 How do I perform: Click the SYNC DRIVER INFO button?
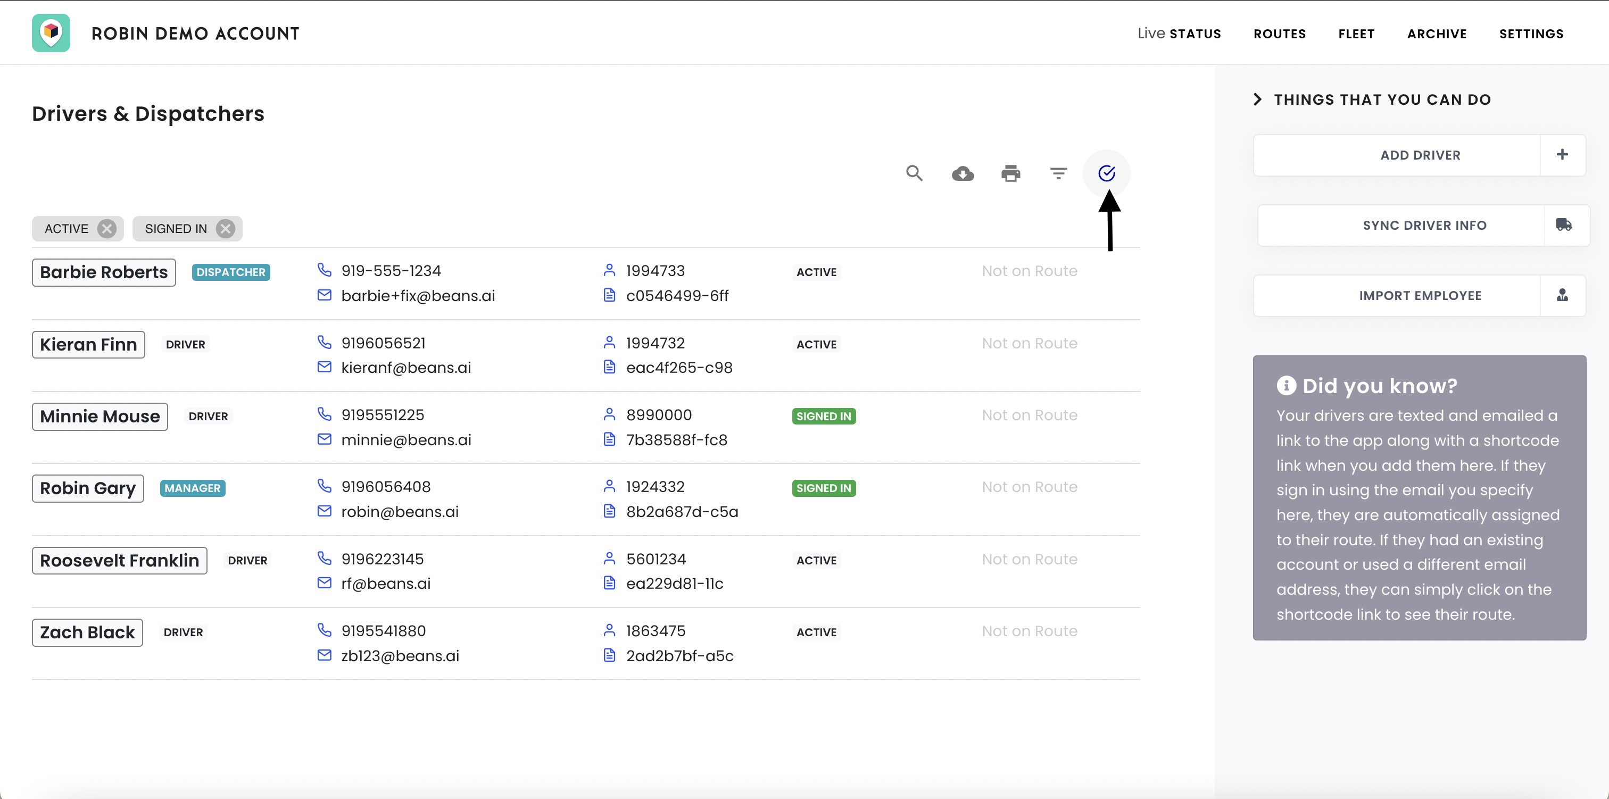coord(1423,225)
